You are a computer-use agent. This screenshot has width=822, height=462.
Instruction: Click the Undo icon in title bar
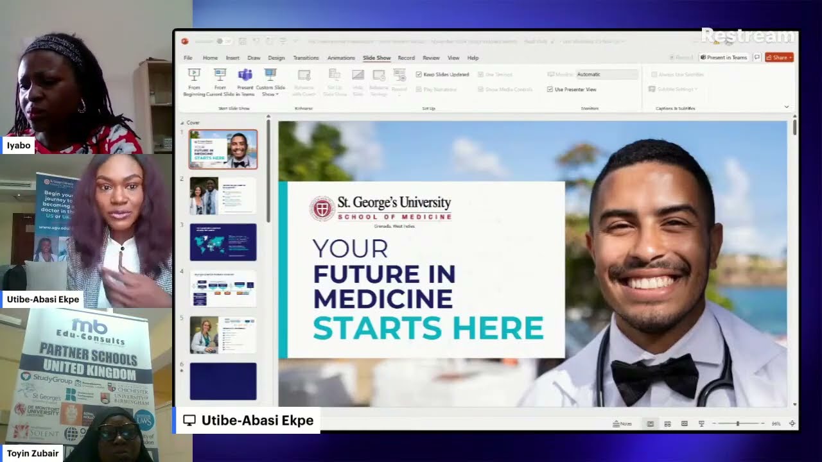[256, 41]
